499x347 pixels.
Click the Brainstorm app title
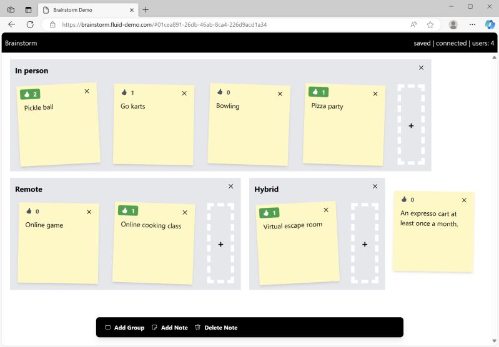[21, 43]
